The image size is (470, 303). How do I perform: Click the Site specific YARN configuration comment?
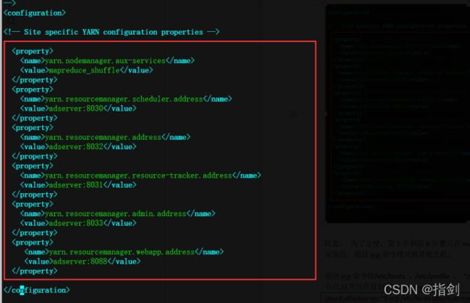click(x=111, y=32)
